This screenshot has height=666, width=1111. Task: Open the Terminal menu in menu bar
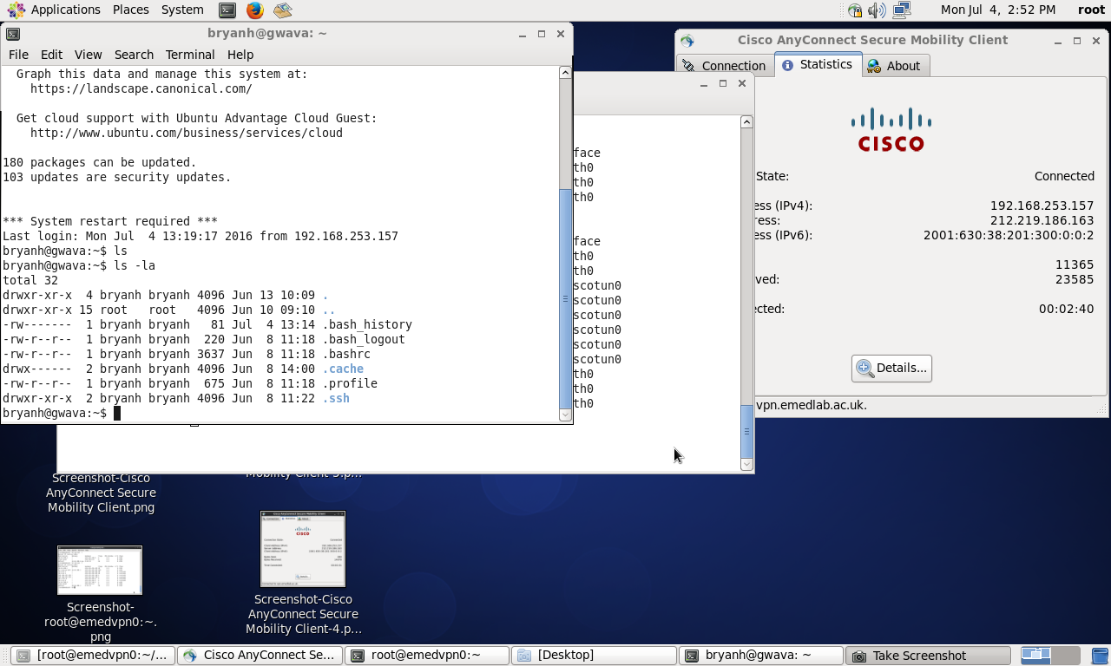[189, 54]
